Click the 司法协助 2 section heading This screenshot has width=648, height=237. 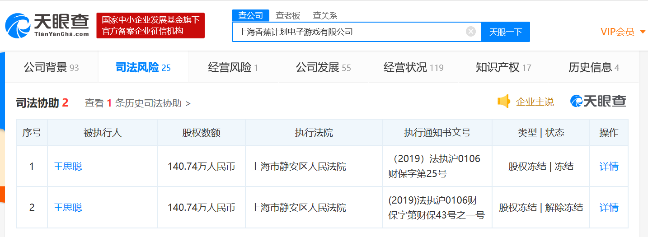[42, 103]
